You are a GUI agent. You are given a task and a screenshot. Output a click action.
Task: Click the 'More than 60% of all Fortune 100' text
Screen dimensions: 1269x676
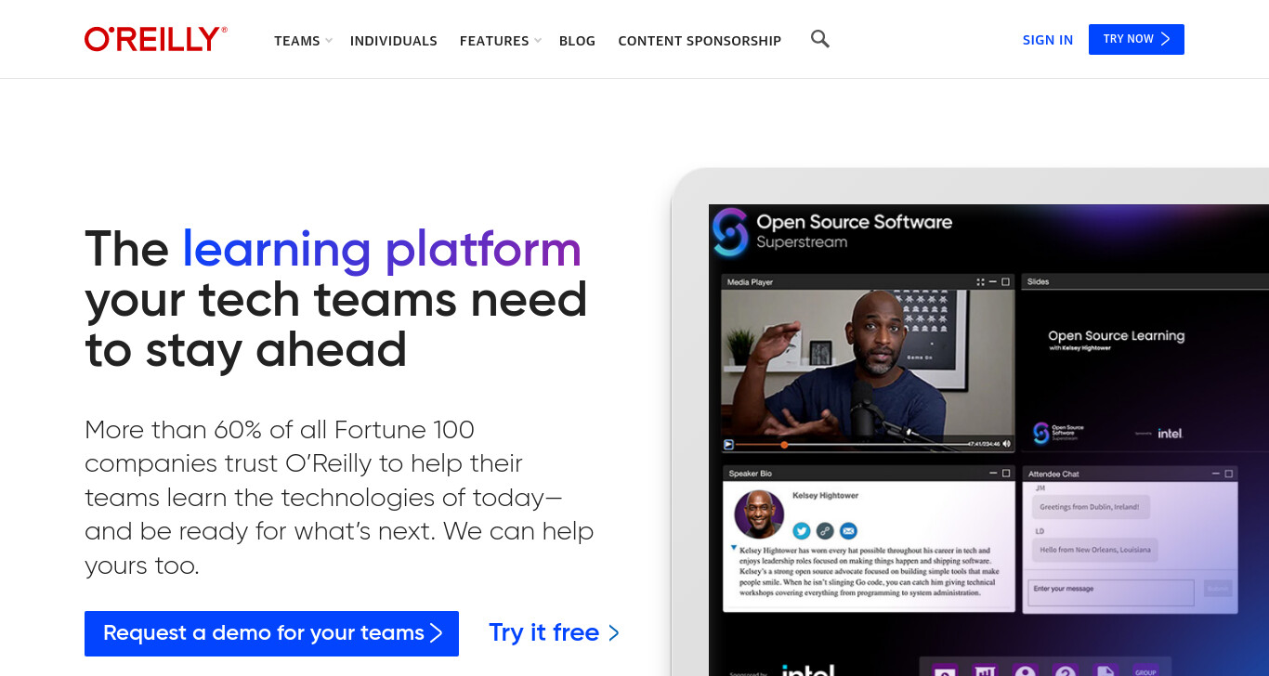coord(280,430)
